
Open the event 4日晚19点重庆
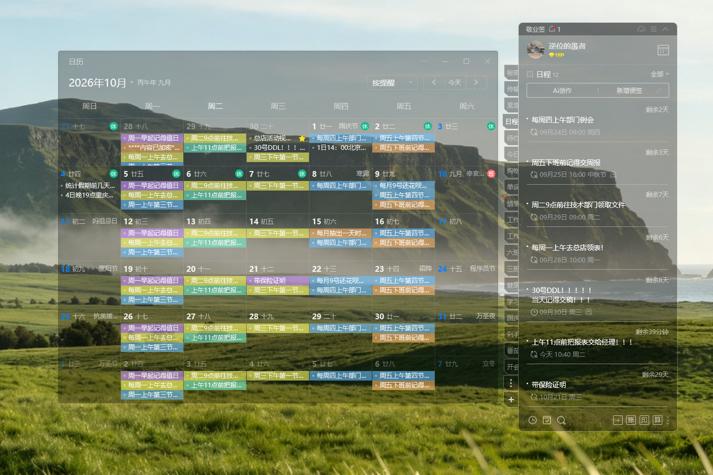[89, 195]
